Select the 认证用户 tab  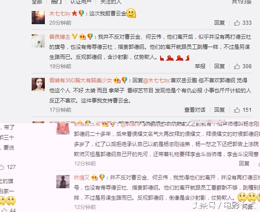click(81, 2)
